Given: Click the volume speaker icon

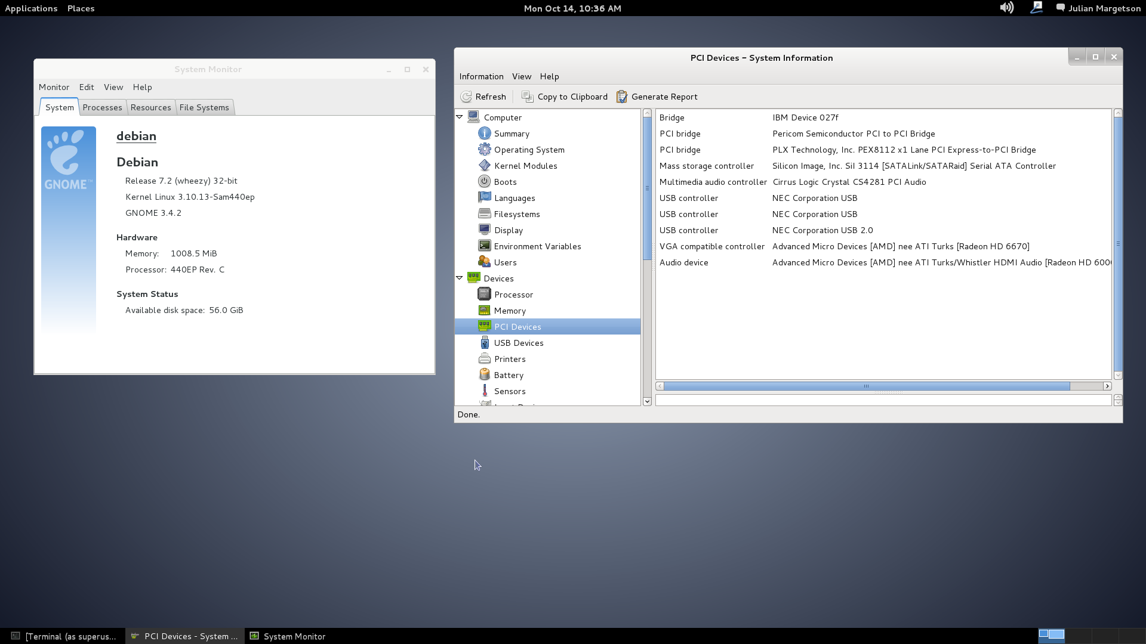Looking at the screenshot, I should pyautogui.click(x=1006, y=8).
